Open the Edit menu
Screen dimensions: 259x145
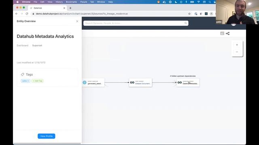click(42, 2)
